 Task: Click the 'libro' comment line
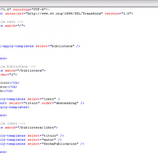pyautogui.click(x=13, y=123)
